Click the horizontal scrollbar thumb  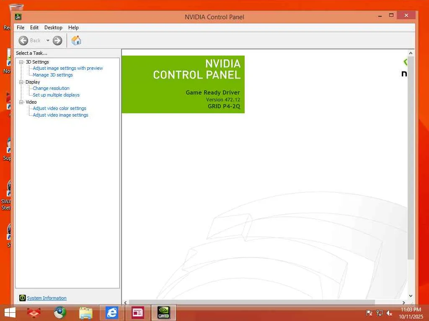[252, 303]
